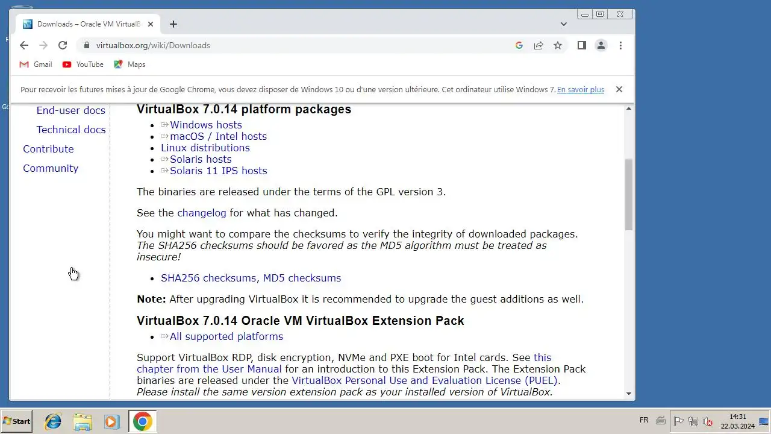Click Show desktop button beside the clock
This screenshot has height=434, width=771.
(x=764, y=421)
